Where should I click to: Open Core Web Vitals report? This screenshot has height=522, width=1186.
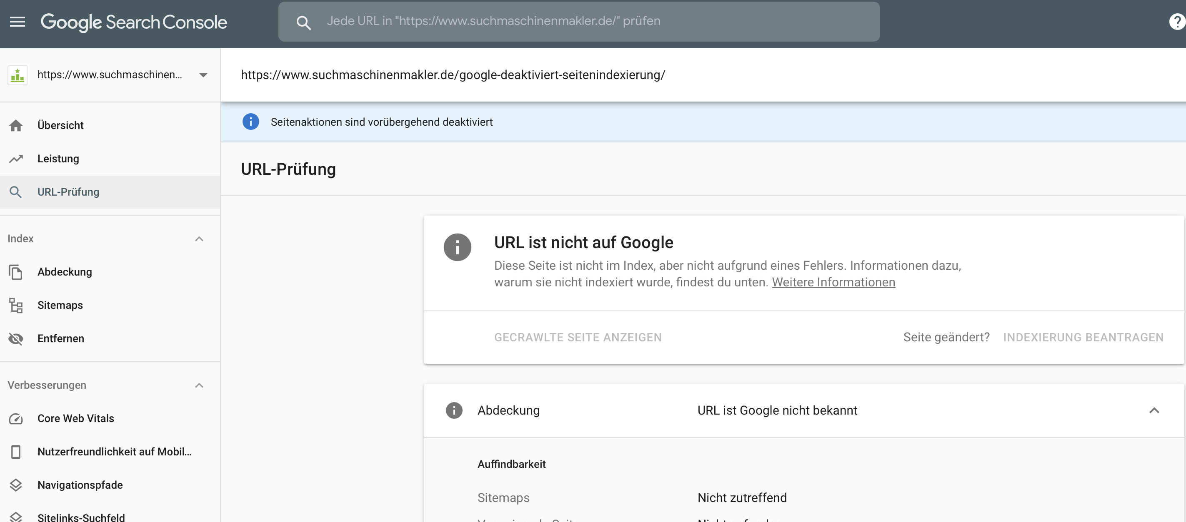110,418
